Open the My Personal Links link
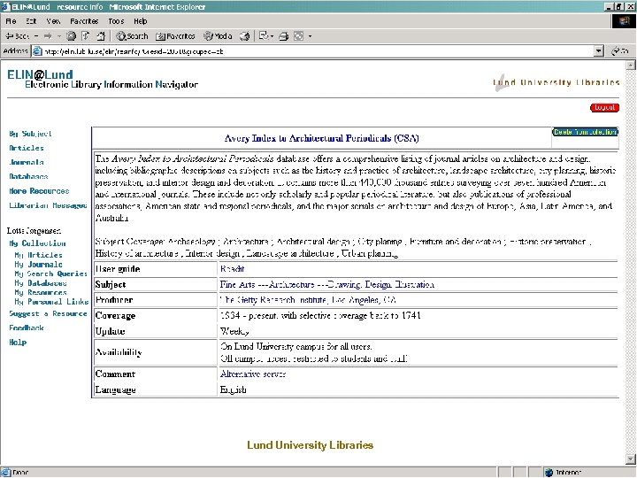The width and height of the screenshot is (637, 478). click(x=51, y=302)
